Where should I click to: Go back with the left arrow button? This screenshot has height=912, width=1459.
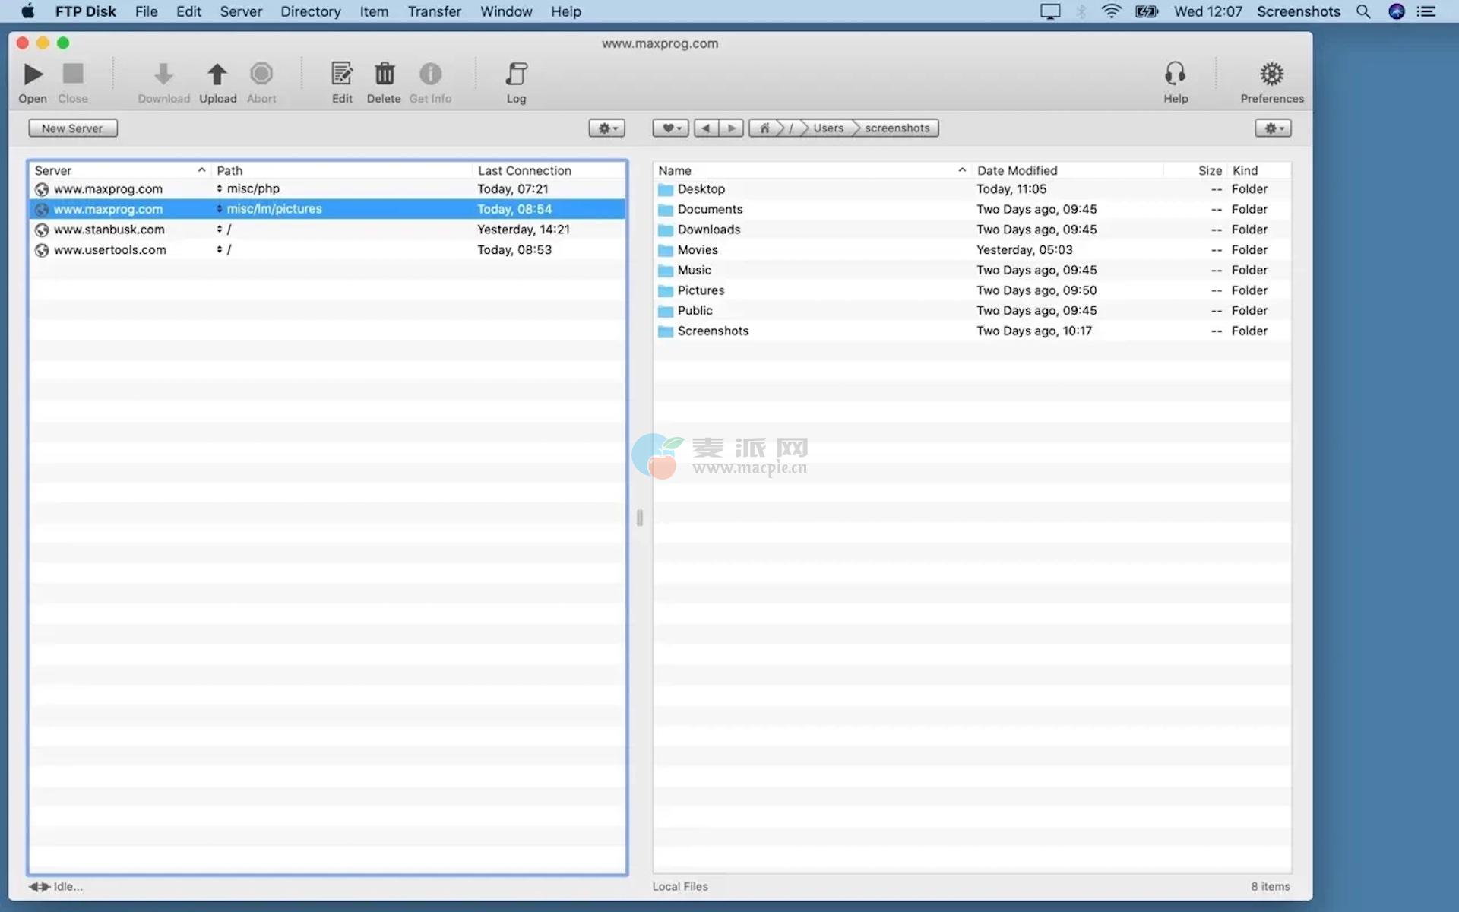coord(706,128)
